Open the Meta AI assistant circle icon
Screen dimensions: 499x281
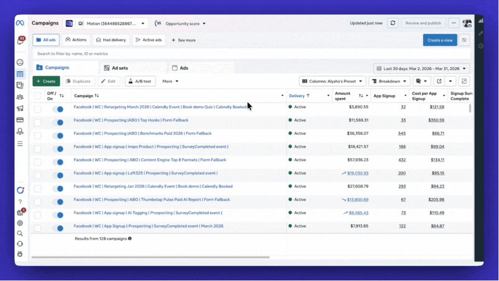[x=20, y=190]
